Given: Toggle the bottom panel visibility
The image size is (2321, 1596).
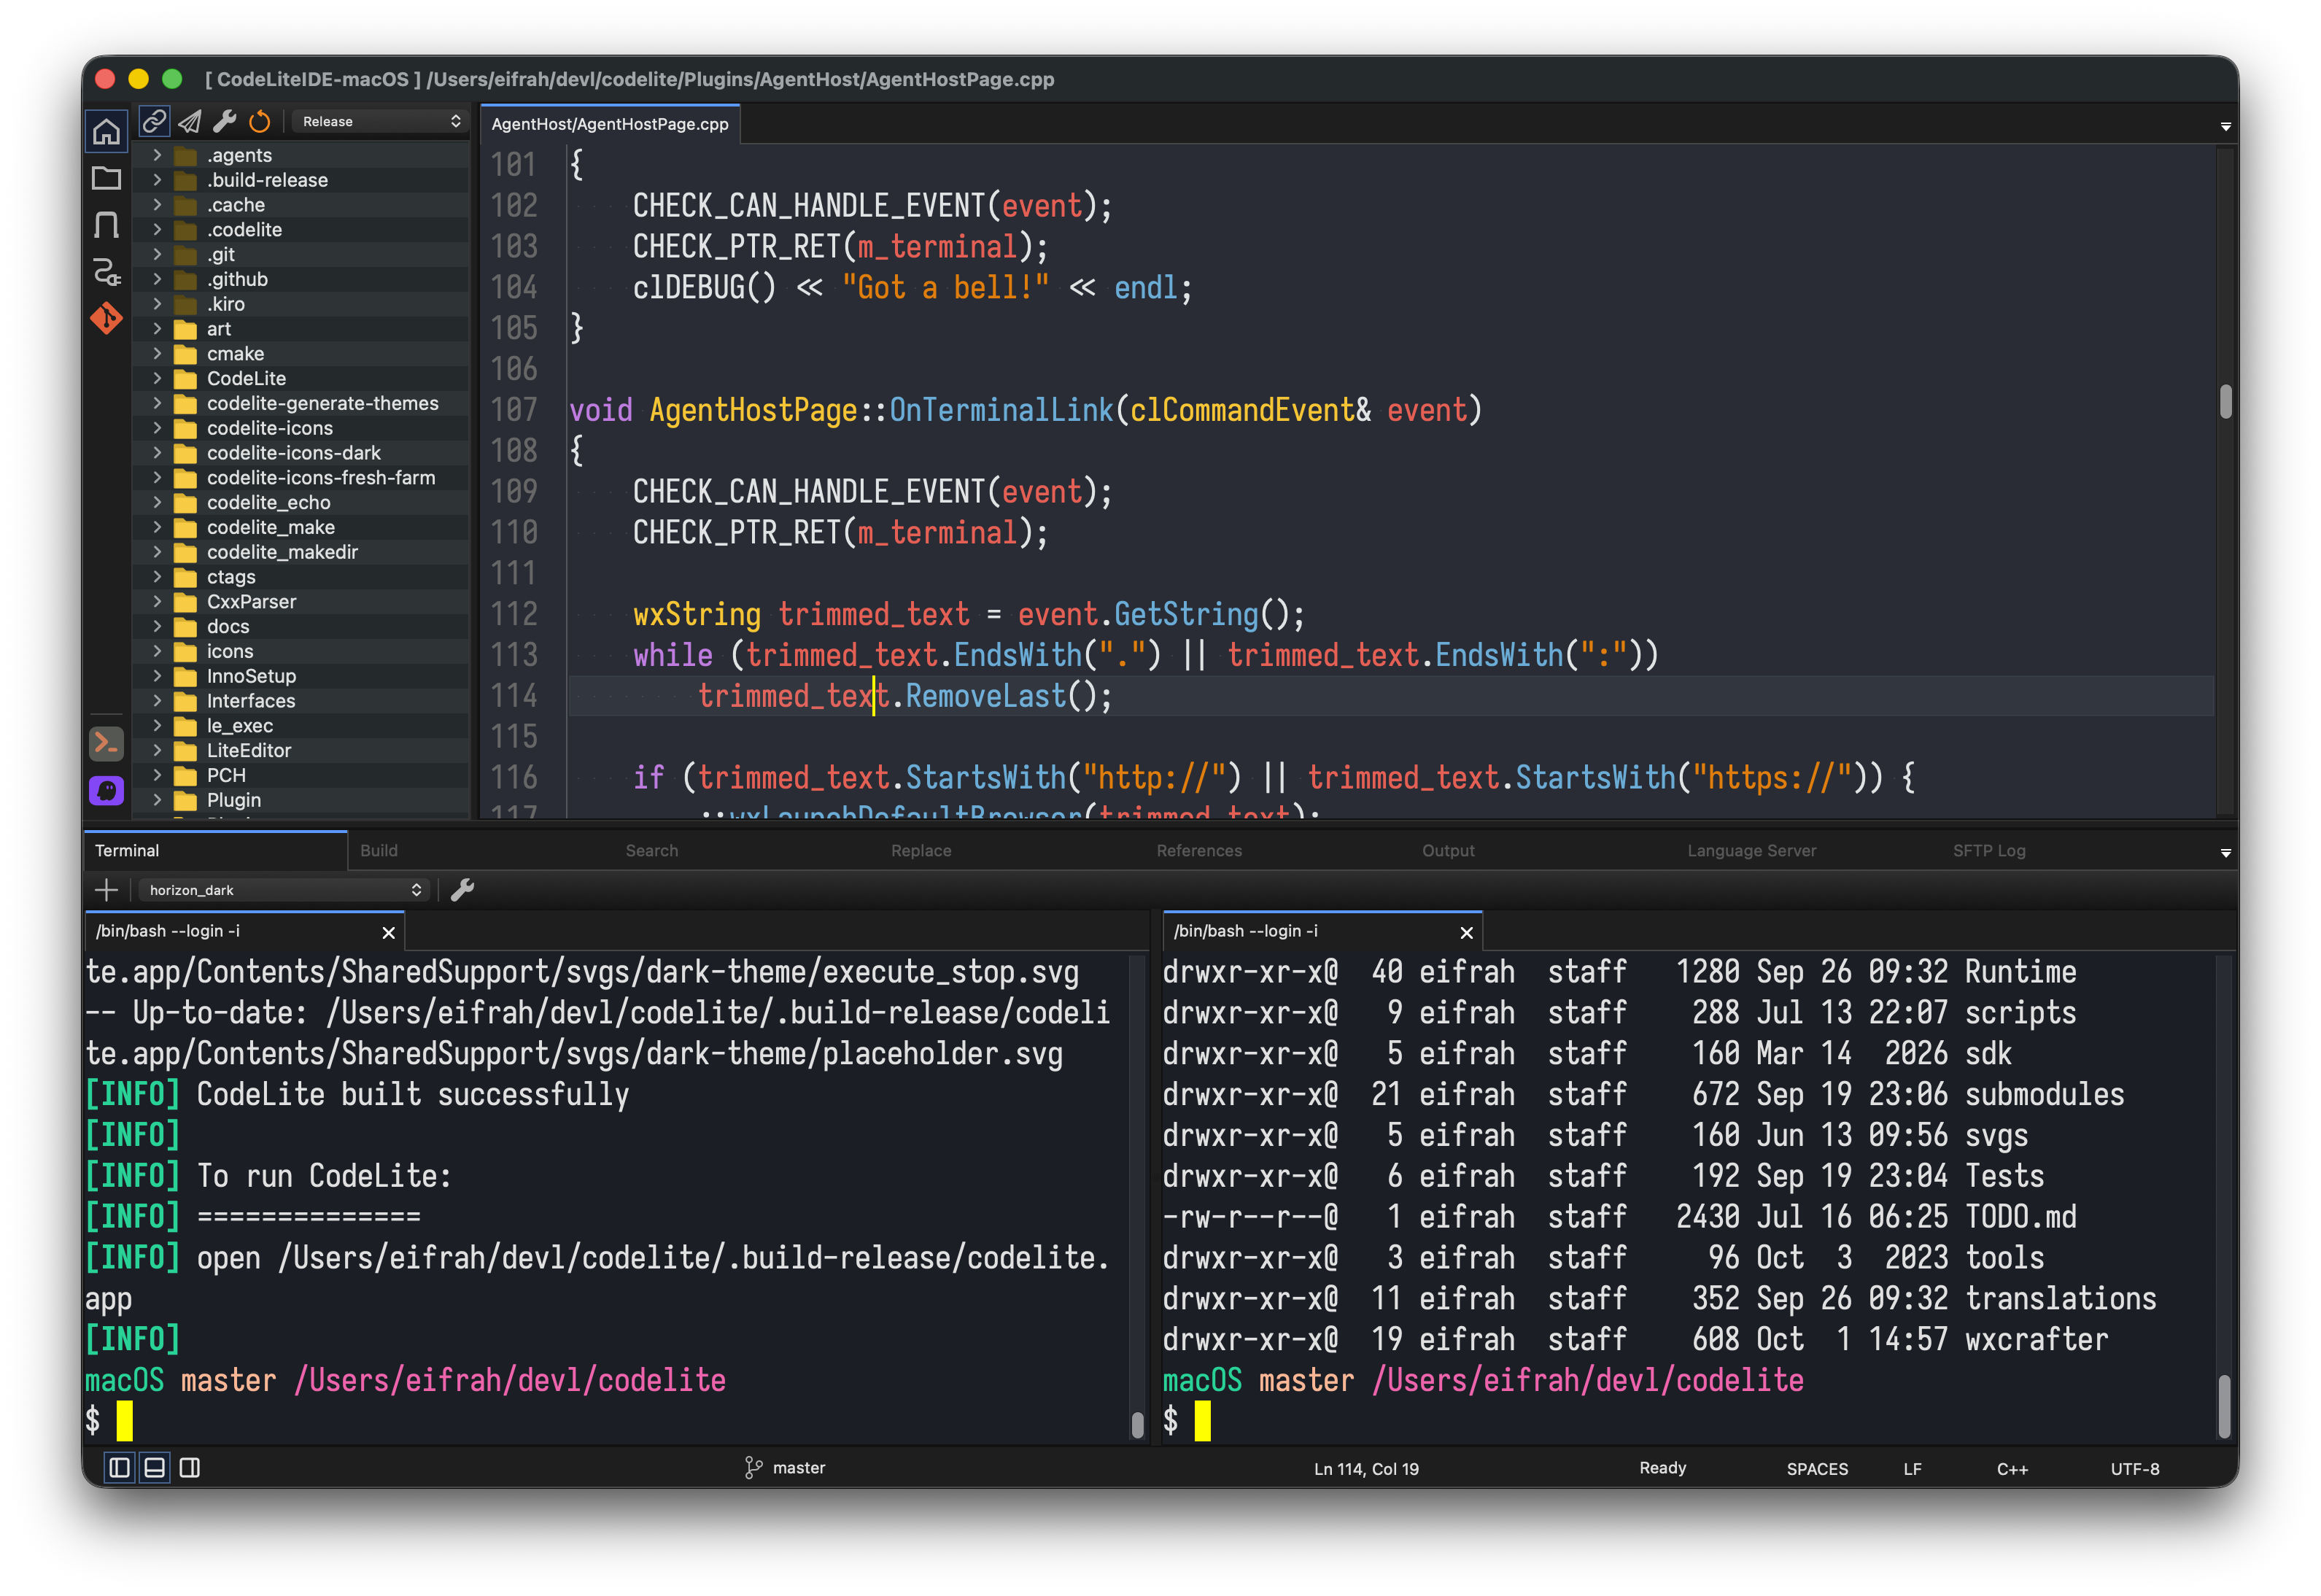Looking at the screenshot, I should pyautogui.click(x=154, y=1467).
